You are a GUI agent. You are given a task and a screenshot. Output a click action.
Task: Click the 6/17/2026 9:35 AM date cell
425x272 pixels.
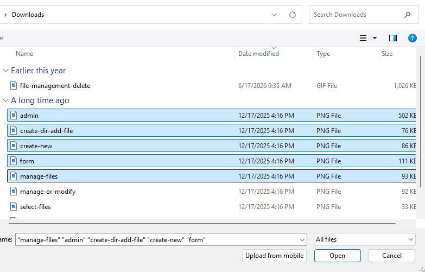265,86
